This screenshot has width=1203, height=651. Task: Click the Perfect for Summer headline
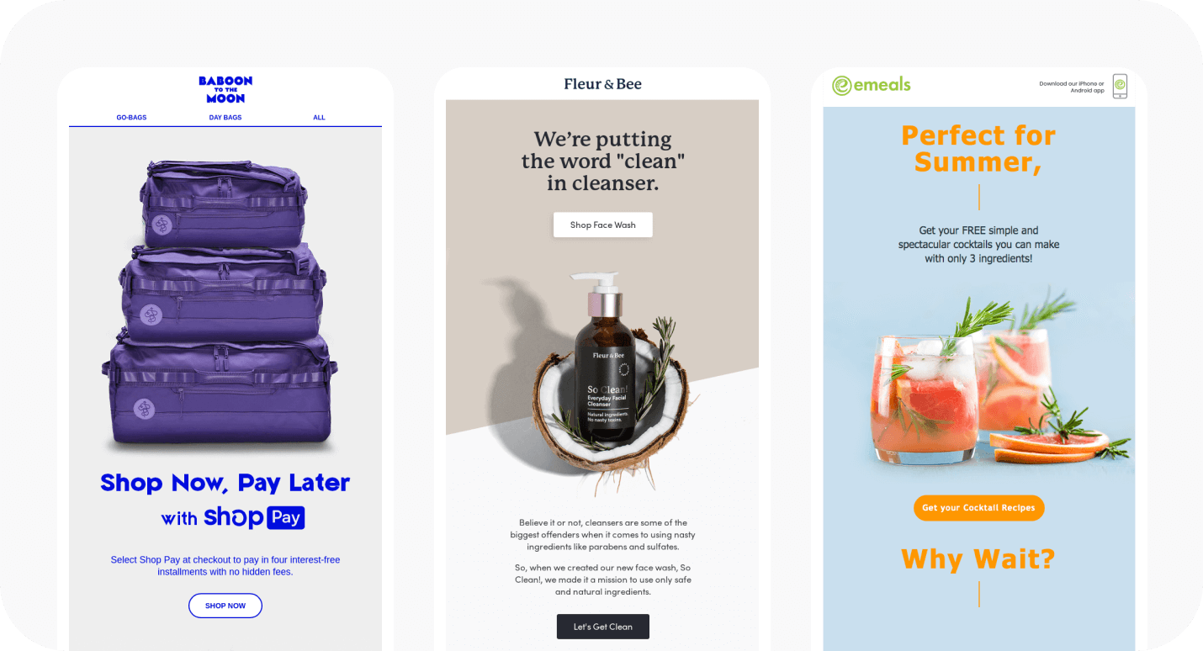tap(978, 148)
